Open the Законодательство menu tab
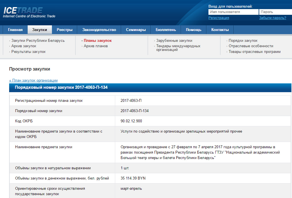Viewport: 292px width, 198px height. tap(99, 30)
